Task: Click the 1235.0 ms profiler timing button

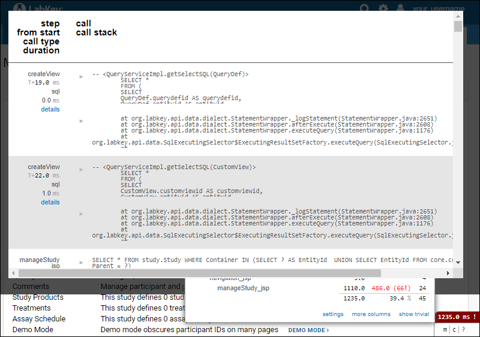Action: [457, 317]
